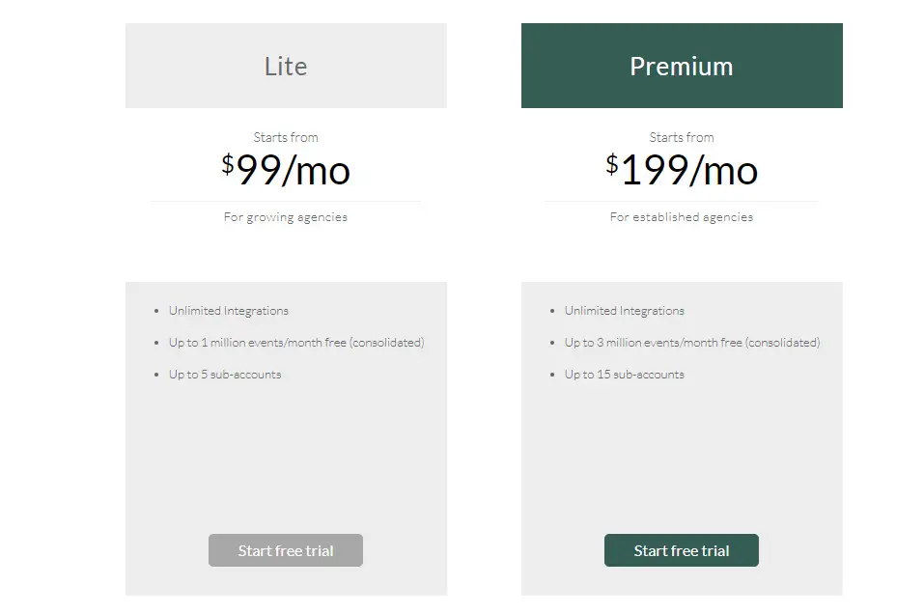
Task: Click bullet before '15 sub-accounts' line
Action: pos(552,375)
